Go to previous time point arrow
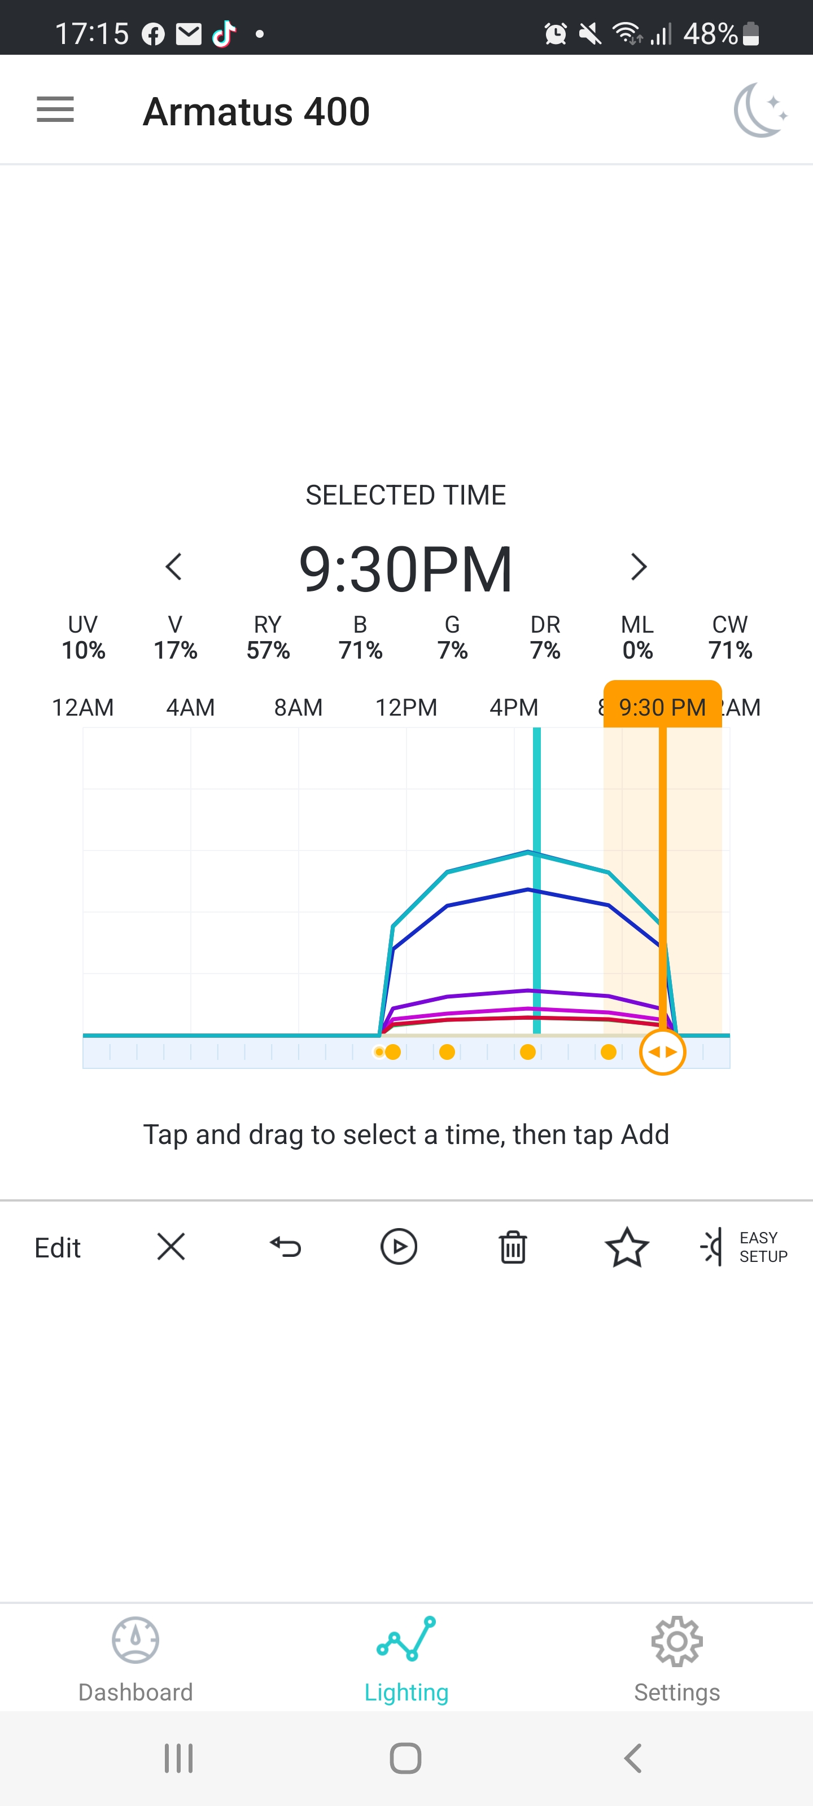This screenshot has height=1806, width=813. click(173, 567)
